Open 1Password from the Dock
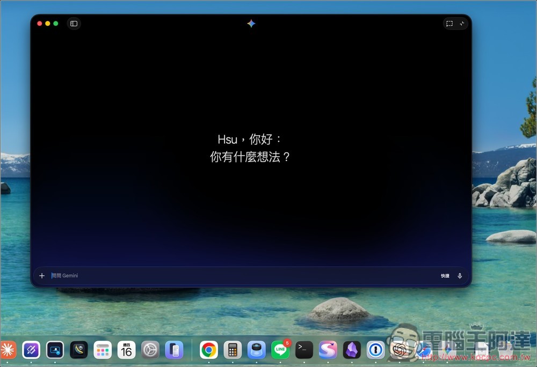 pos(375,349)
